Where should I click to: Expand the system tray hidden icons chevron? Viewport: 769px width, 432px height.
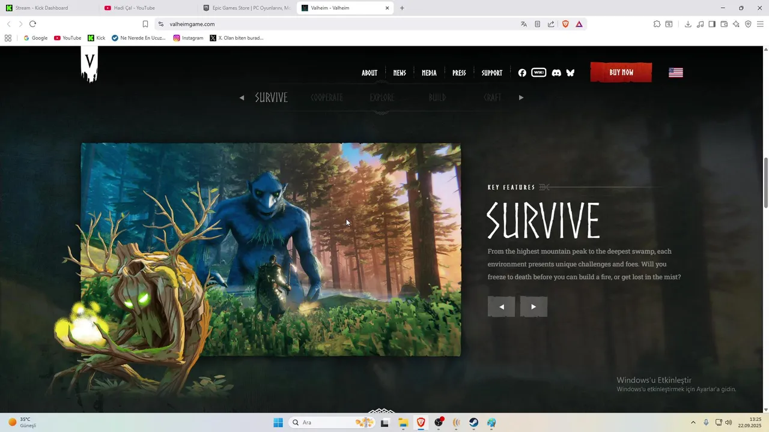pos(693,422)
